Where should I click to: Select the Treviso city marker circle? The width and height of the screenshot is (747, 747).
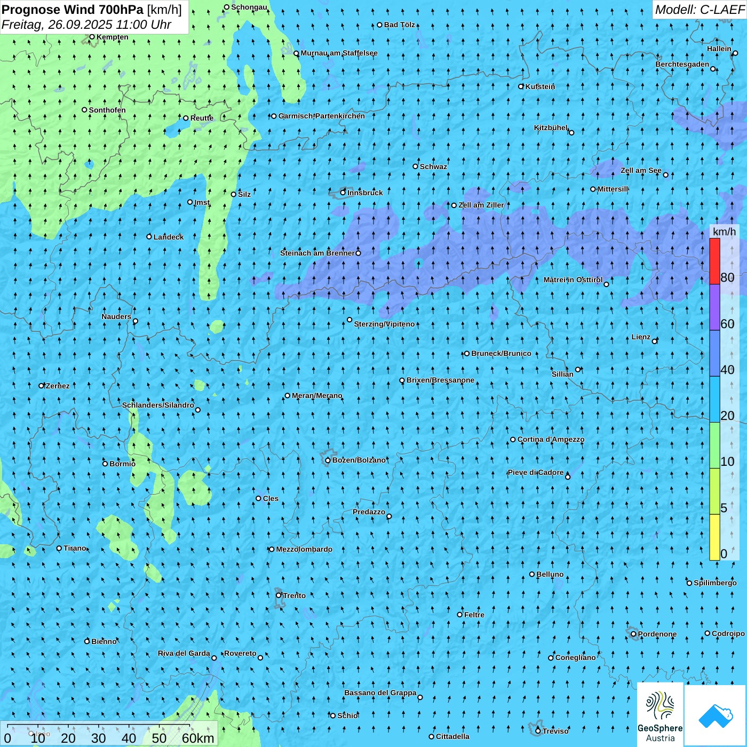[x=538, y=731]
